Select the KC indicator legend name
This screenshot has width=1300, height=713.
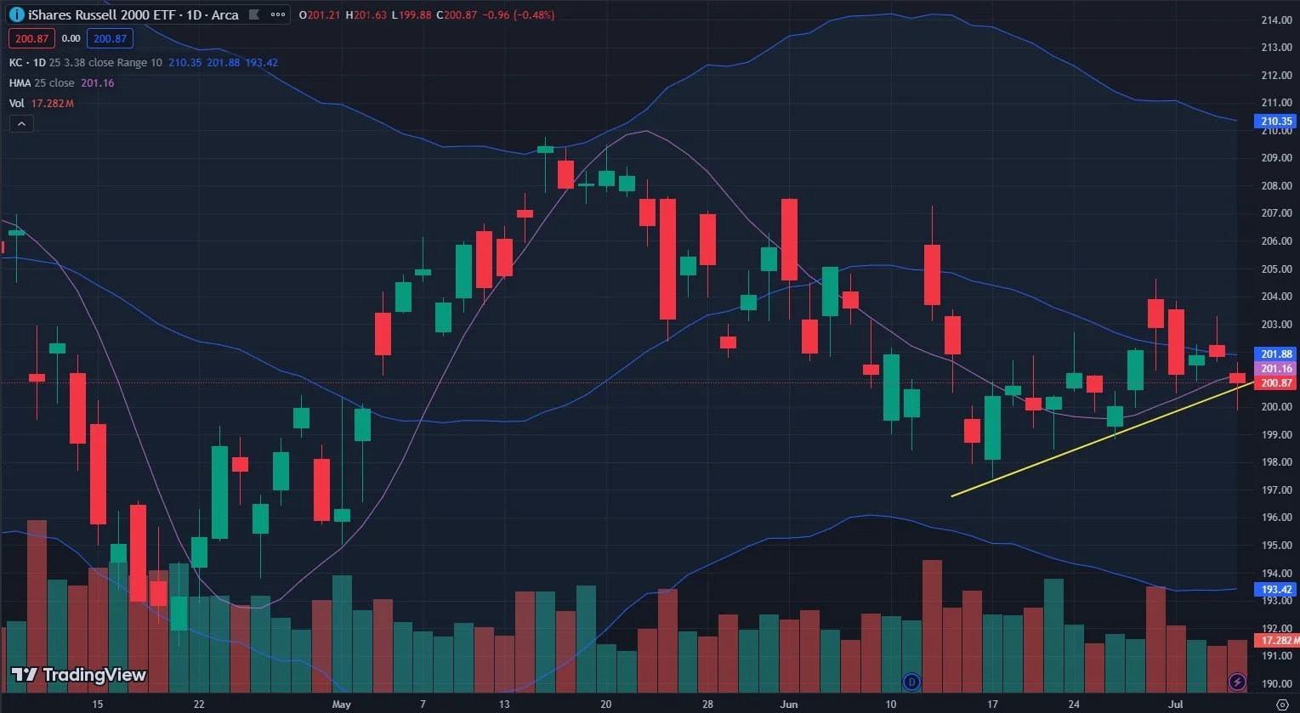[15, 63]
